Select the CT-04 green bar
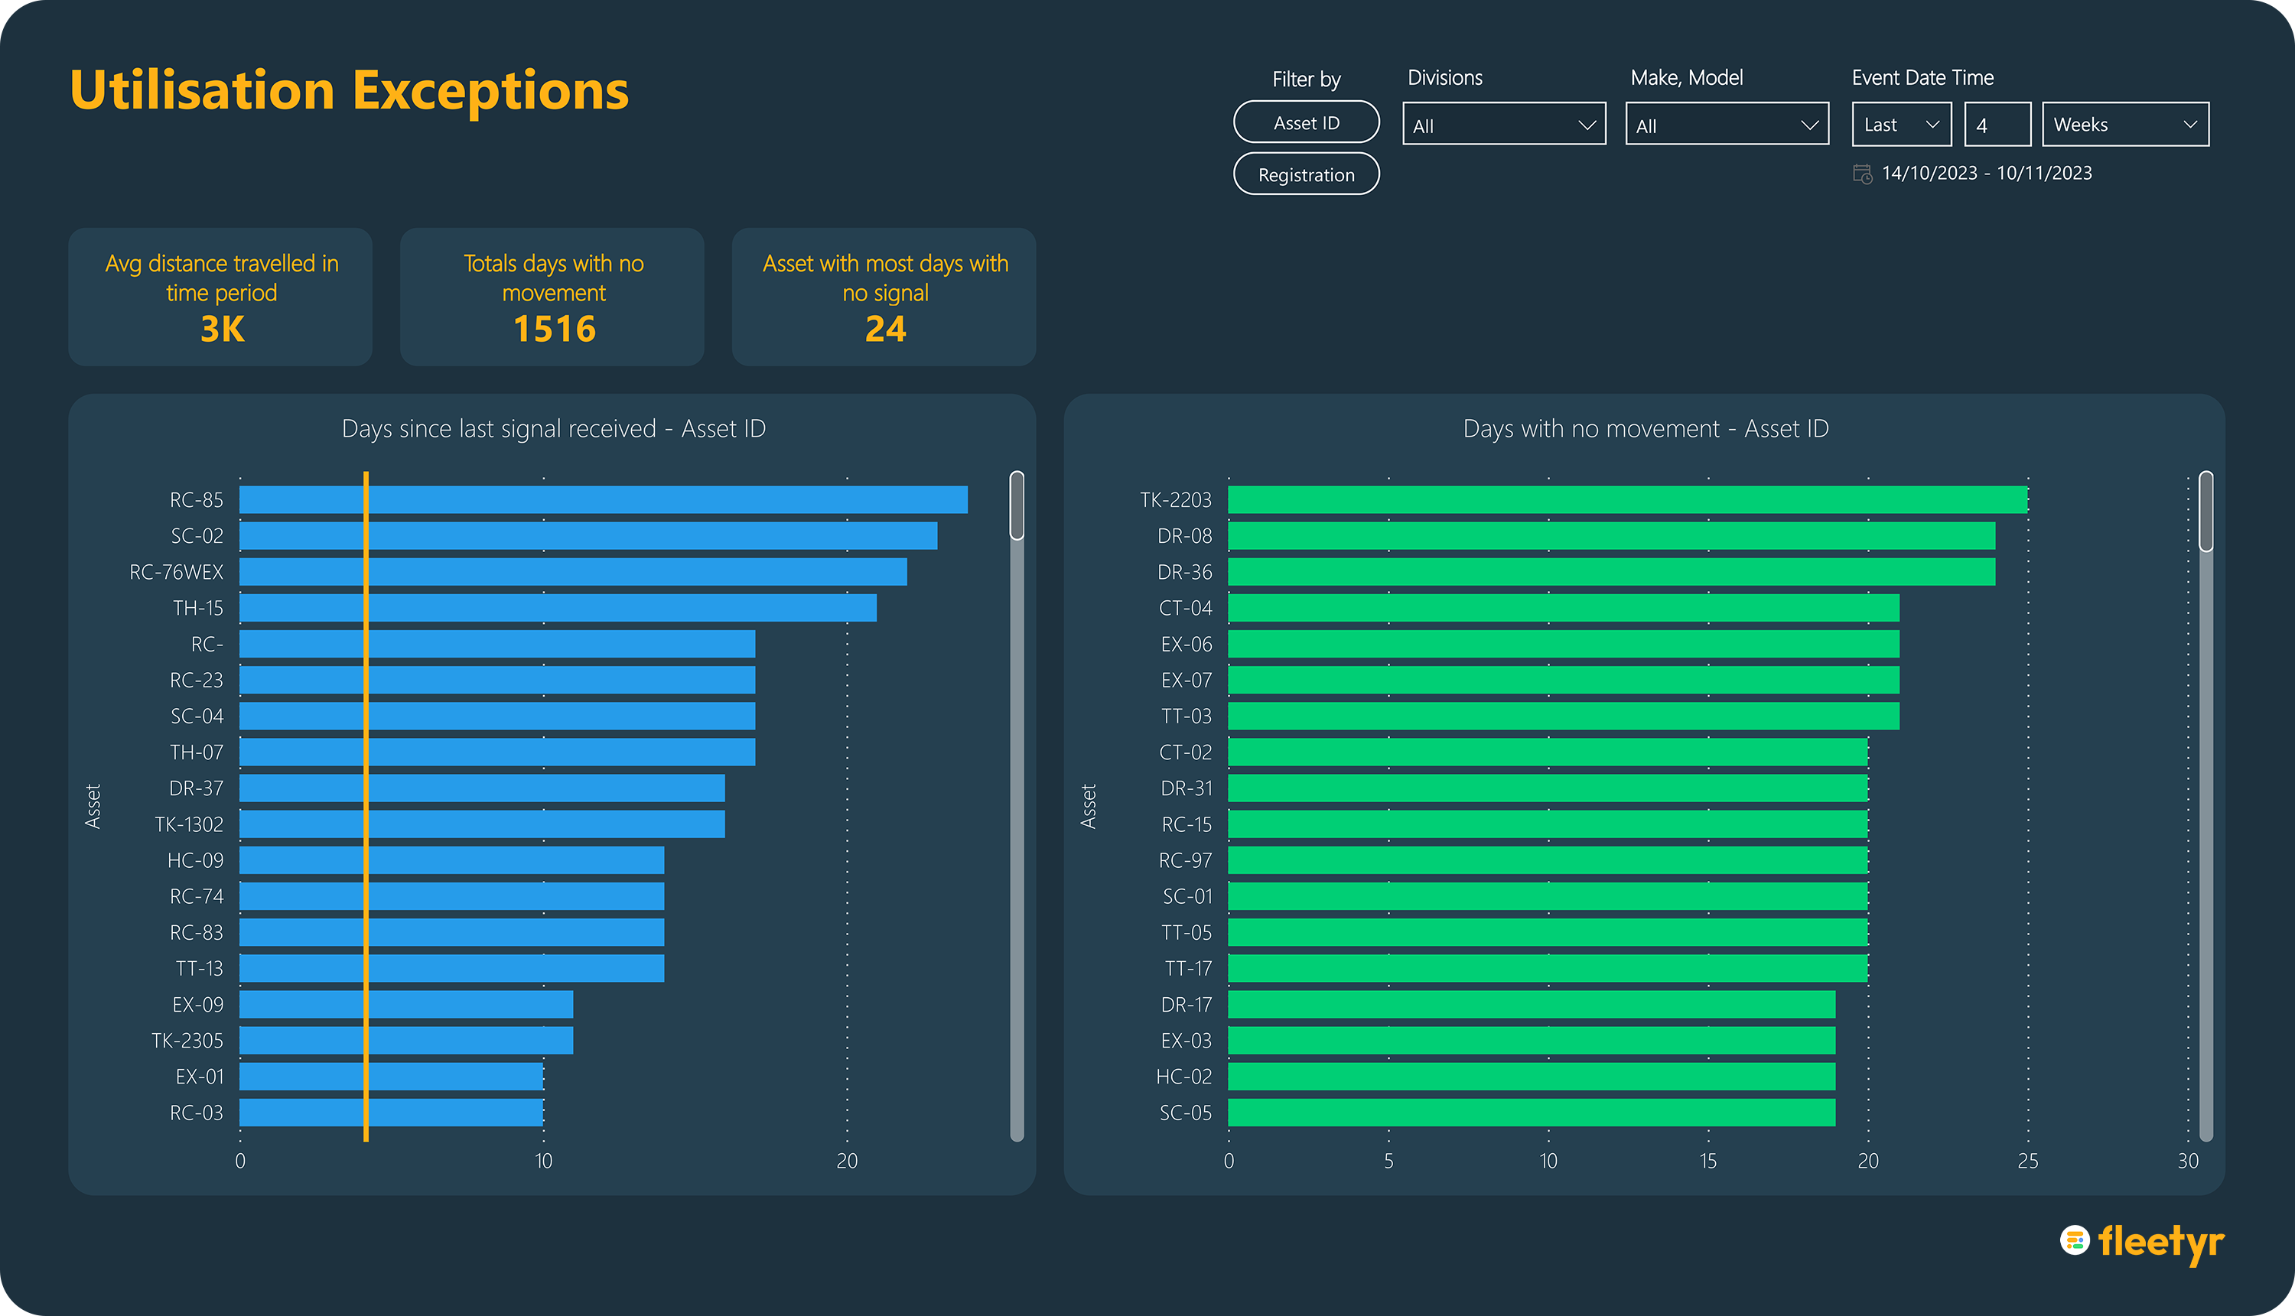The width and height of the screenshot is (2295, 1316). click(x=1564, y=608)
